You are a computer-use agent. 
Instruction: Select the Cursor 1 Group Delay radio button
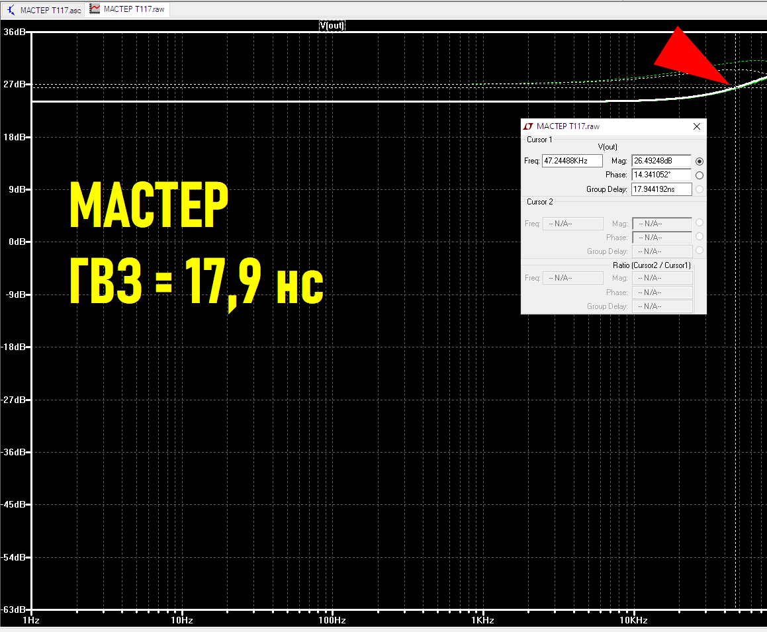click(x=699, y=189)
